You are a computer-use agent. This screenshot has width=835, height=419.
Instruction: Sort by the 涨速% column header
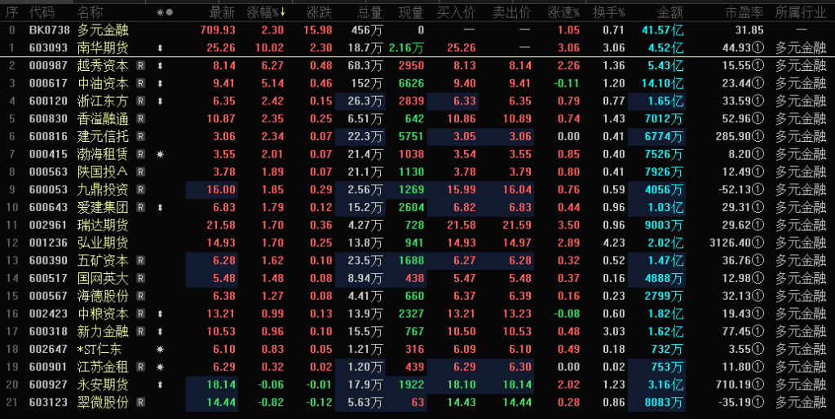[x=564, y=12]
